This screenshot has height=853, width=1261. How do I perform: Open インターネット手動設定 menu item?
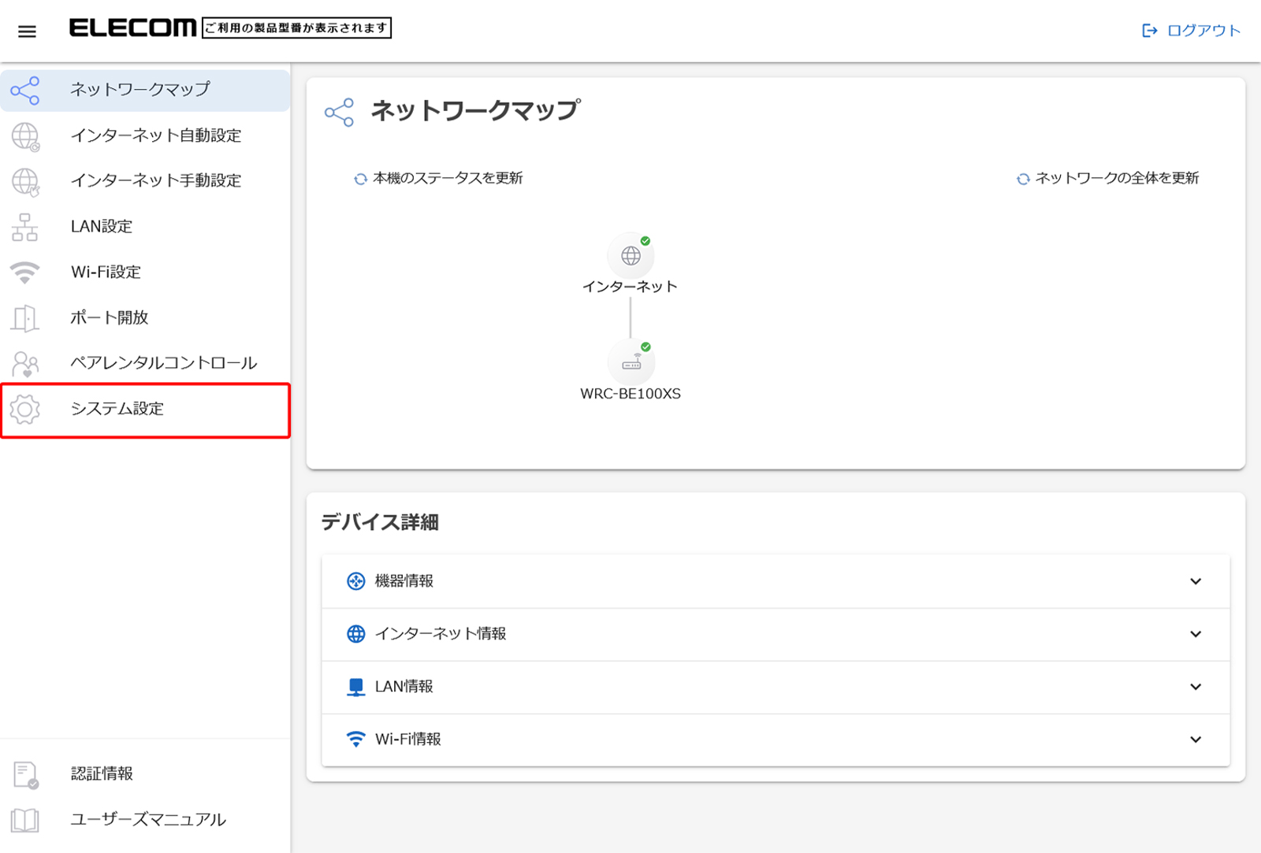155,181
